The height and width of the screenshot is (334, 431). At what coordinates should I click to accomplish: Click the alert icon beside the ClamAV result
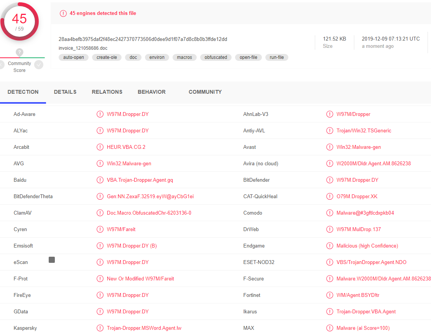(100, 213)
